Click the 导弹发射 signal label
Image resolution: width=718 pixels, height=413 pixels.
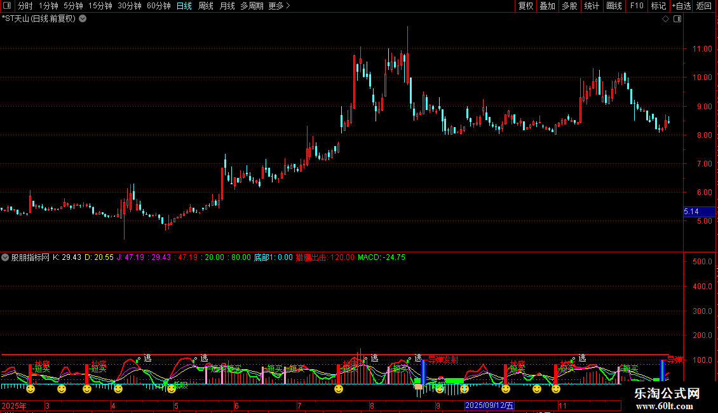pyautogui.click(x=443, y=360)
